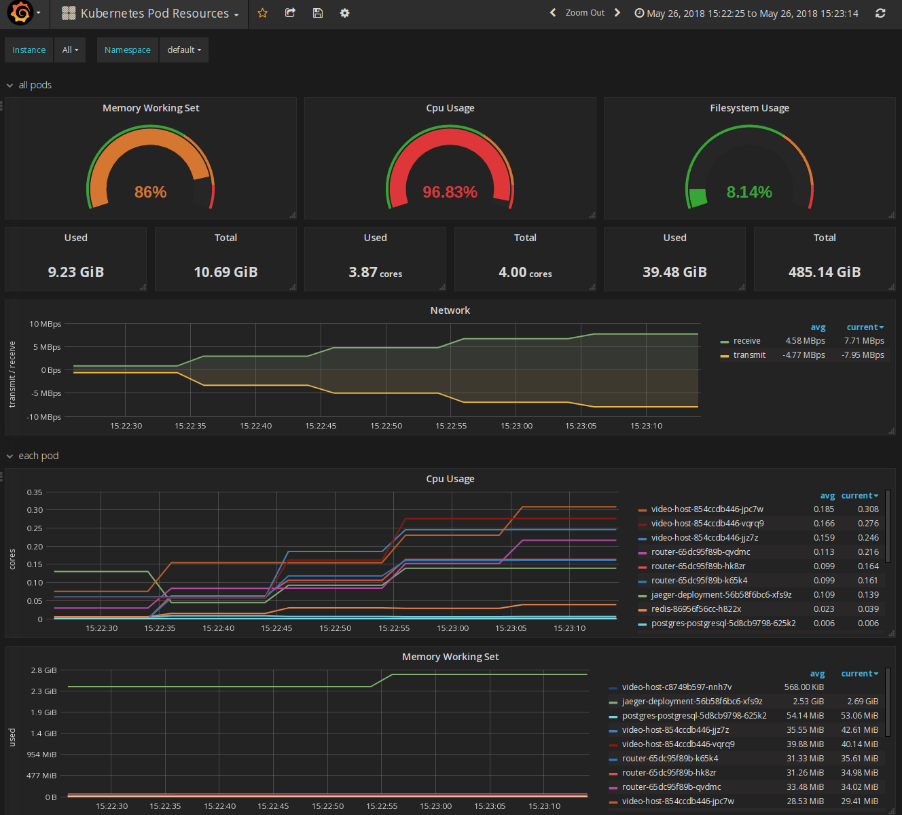
Task: Open dashboard settings gear
Action: click(344, 13)
